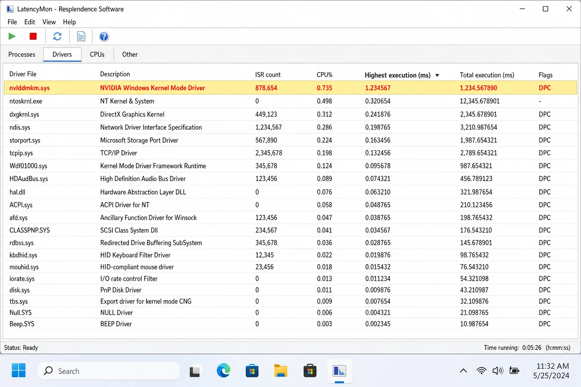Click total execution value 12,345.678901
581x387 pixels.
(480, 101)
